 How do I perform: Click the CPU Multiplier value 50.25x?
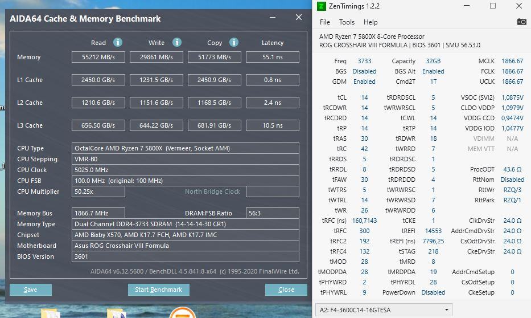tap(98, 191)
